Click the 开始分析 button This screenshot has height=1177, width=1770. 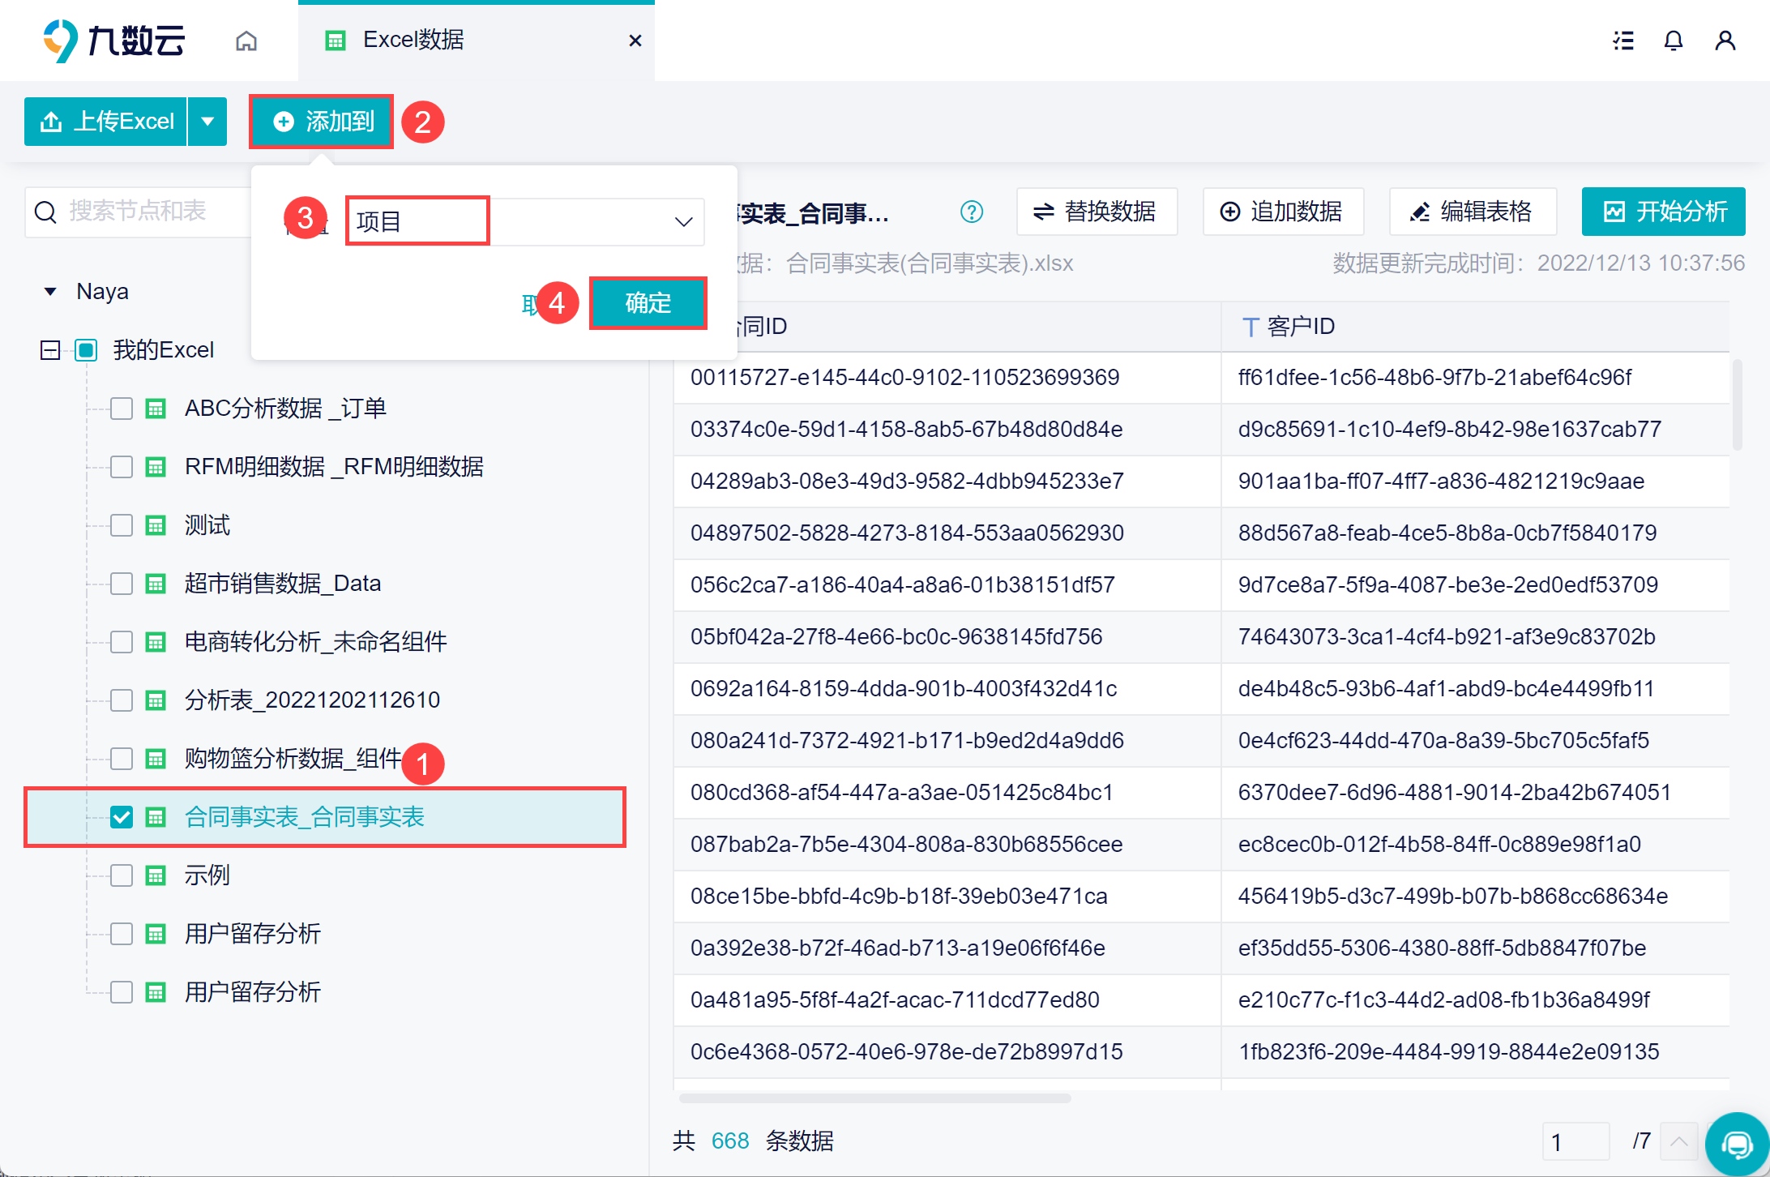(1663, 212)
